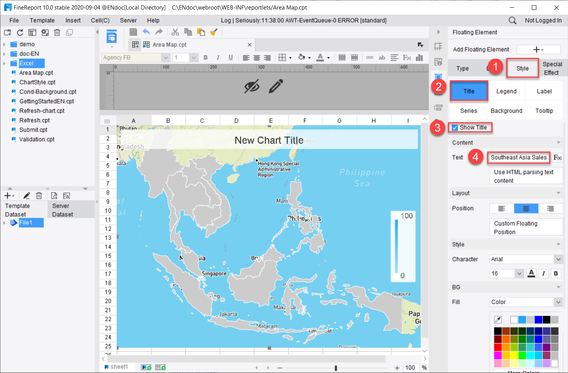Screen dimensions: 568x373
Task: Collapse the Layout section
Action: pos(558,193)
